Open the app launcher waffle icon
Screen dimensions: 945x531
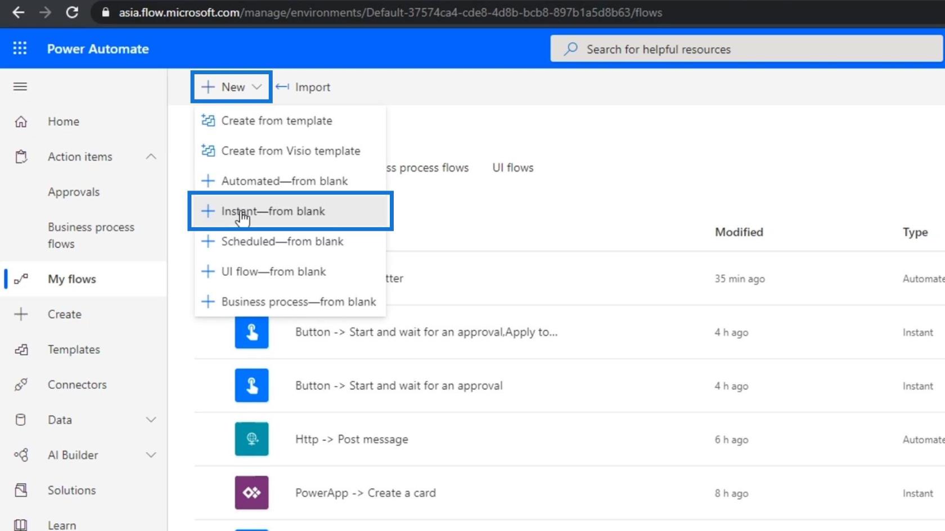tap(20, 48)
